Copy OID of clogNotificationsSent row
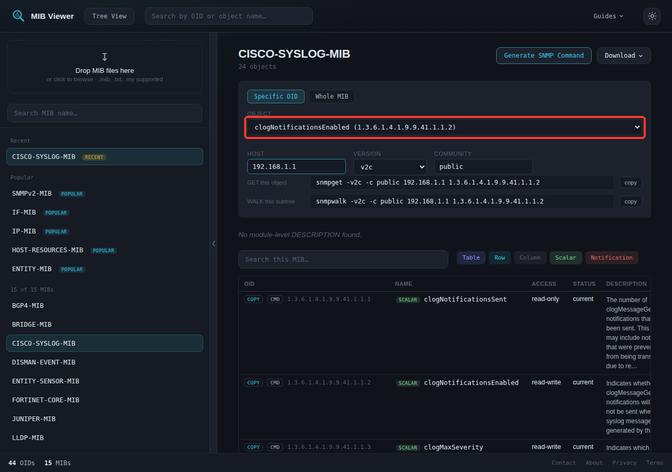 click(254, 299)
